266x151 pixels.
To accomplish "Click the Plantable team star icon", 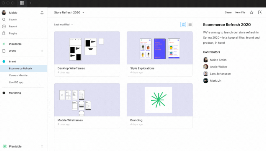I will coord(4,44).
